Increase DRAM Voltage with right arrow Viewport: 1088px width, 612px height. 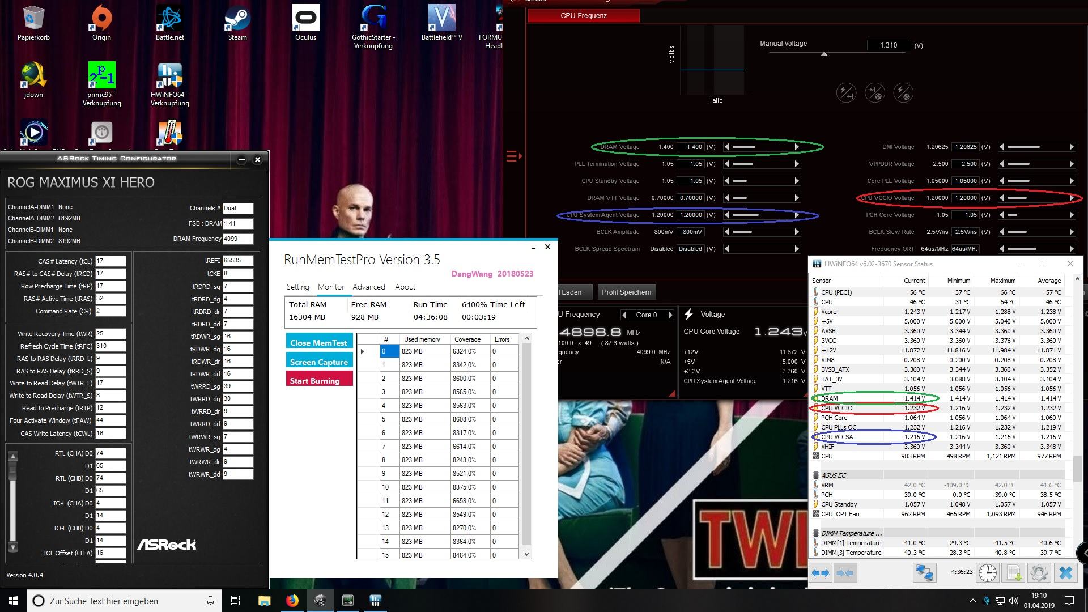pos(797,147)
